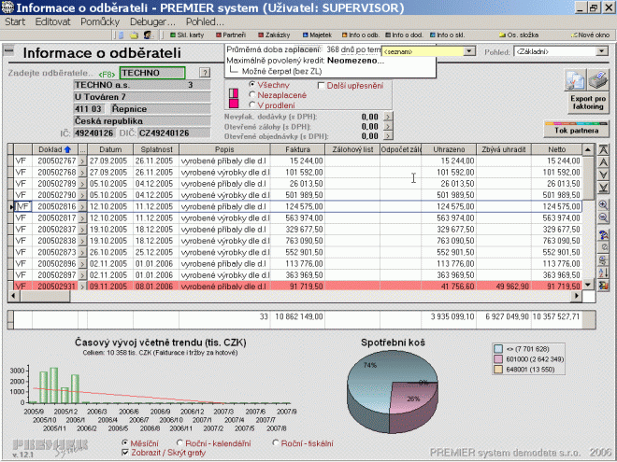This screenshot has width=617, height=462.
Task: Click the user avatar toolbar icon
Action: point(149,35)
